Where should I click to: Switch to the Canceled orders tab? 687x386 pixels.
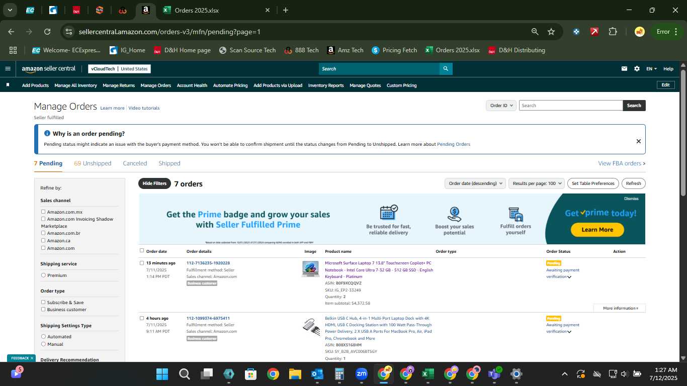tap(135, 163)
